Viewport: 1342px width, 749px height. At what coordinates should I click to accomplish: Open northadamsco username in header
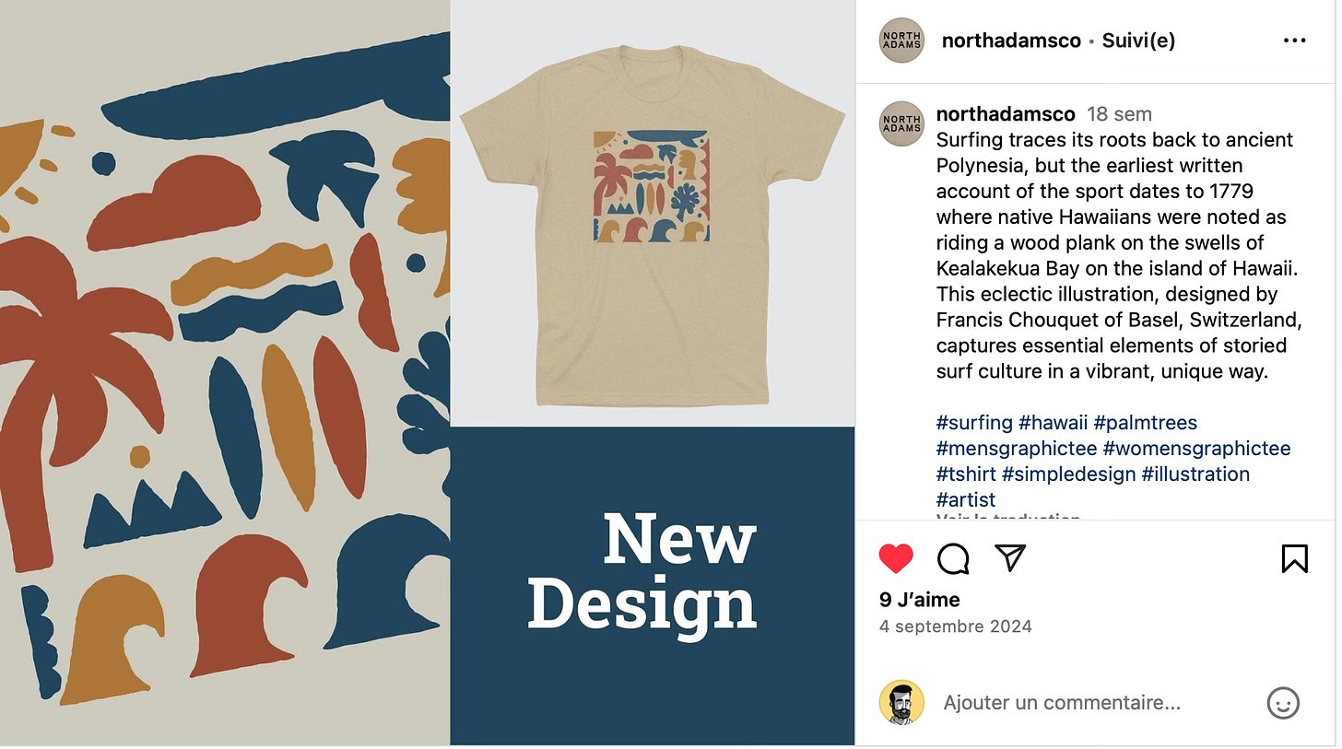point(1011,41)
